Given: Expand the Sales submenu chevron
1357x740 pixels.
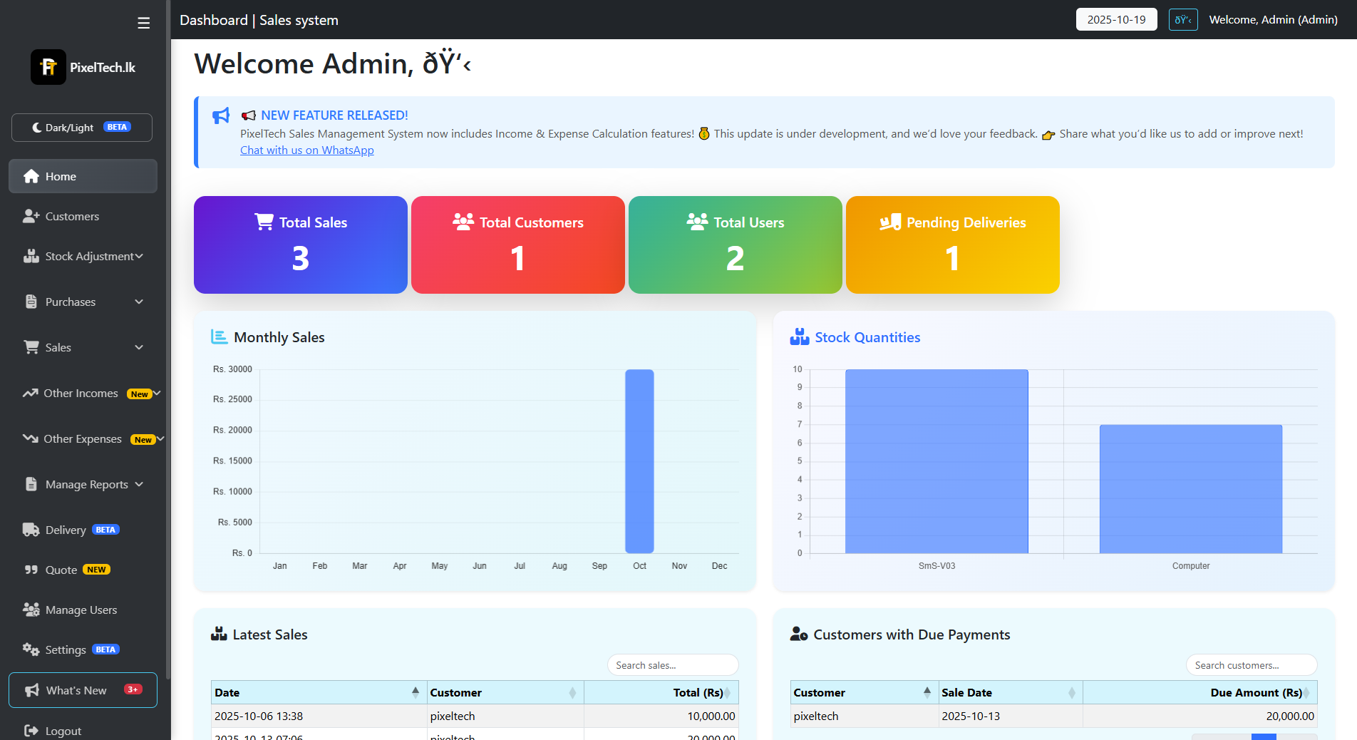Looking at the screenshot, I should coord(139,347).
